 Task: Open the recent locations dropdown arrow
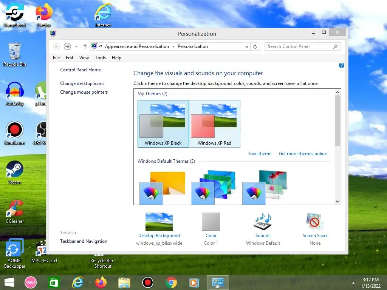[76, 46]
